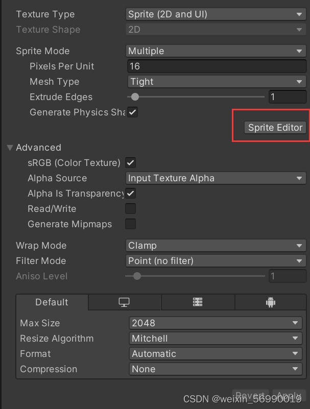Screen dimensions: 310x409
Task: Collapse the Advanced section
Action: tap(10, 147)
